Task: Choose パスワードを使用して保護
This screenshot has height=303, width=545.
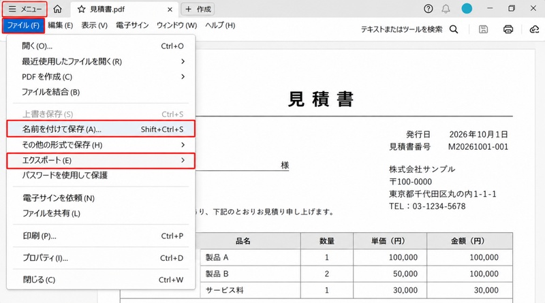Action: click(x=101, y=175)
